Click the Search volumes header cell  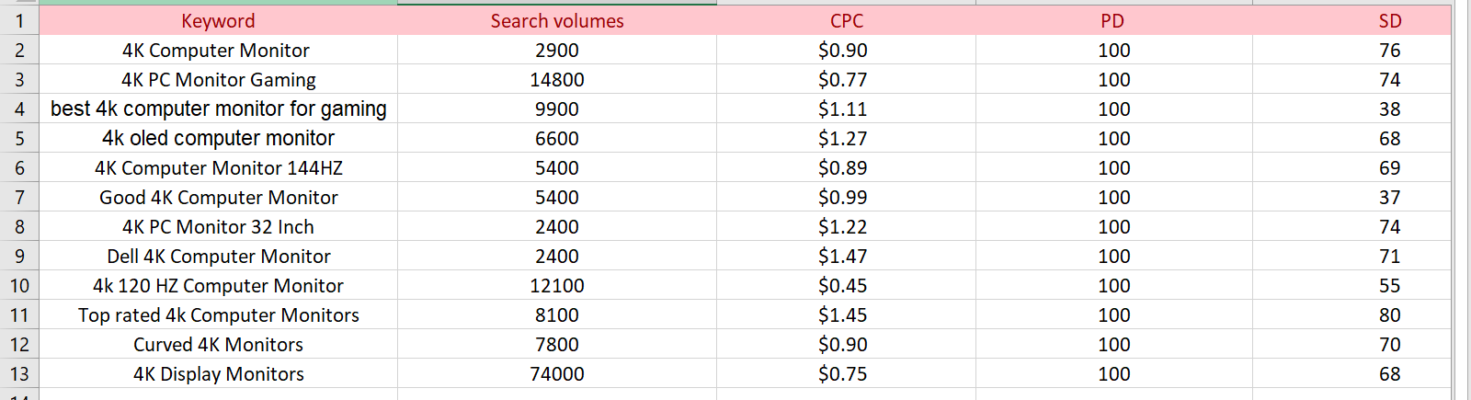(x=557, y=21)
